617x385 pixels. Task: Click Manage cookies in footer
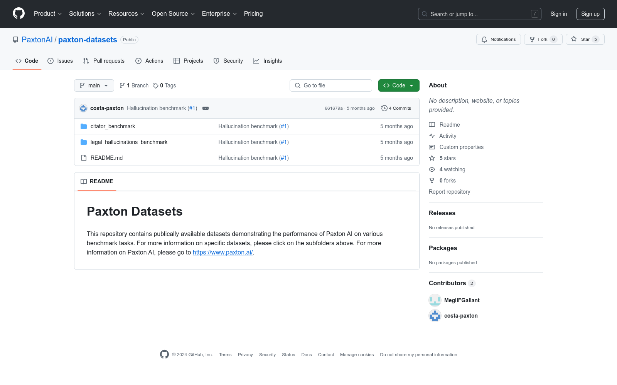point(357,355)
